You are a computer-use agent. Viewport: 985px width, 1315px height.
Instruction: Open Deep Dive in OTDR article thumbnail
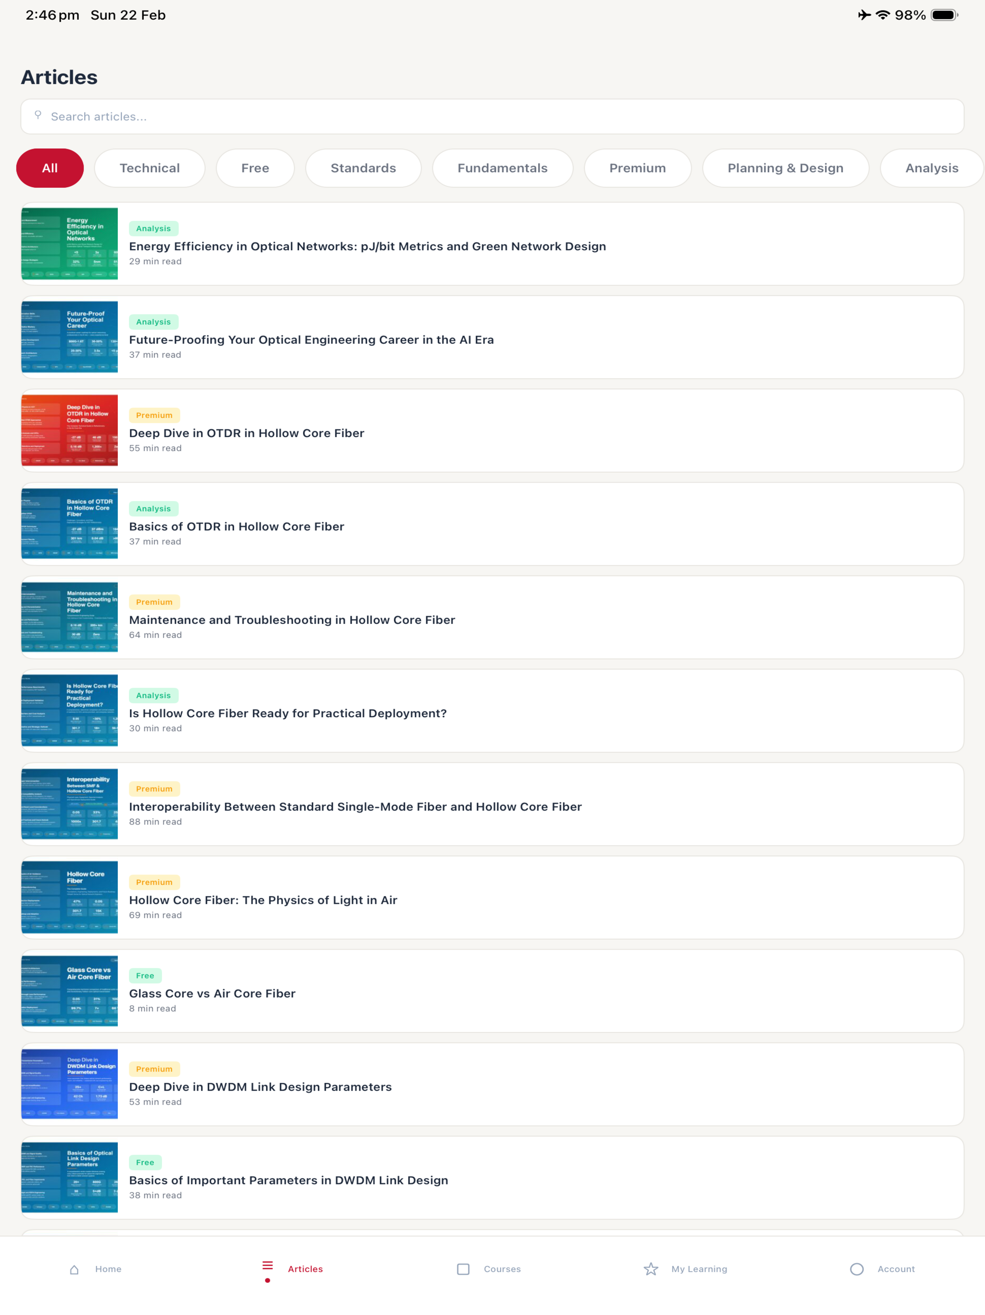(x=70, y=430)
